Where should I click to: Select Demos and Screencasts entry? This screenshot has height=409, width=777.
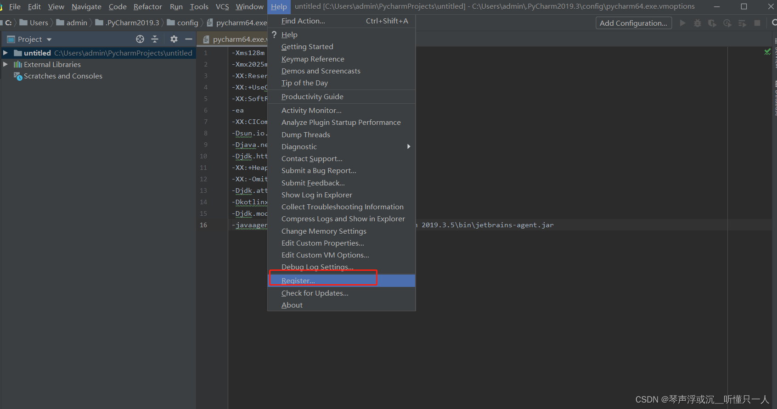(341, 71)
